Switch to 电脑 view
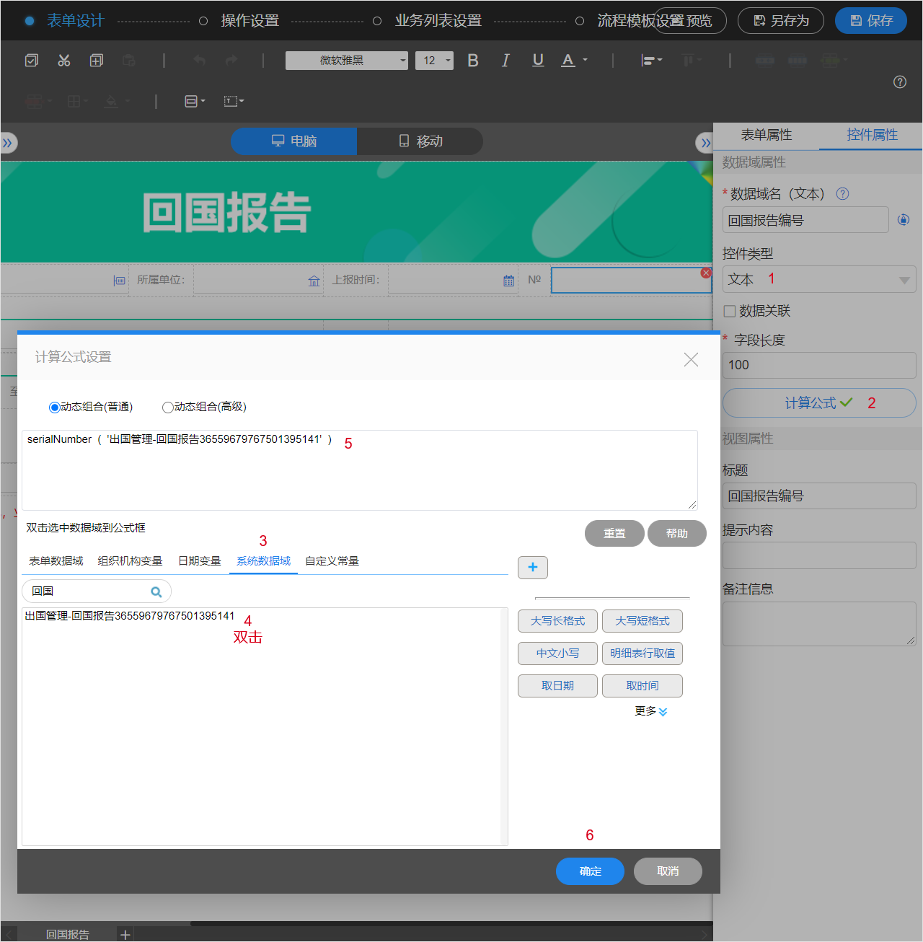 [293, 141]
